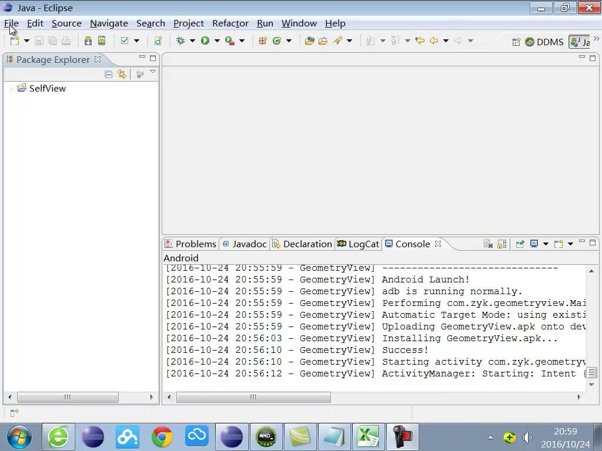Click the Package Explorer horizontal scrollbar thumb
Screen dimensions: 602x451
[68, 397]
